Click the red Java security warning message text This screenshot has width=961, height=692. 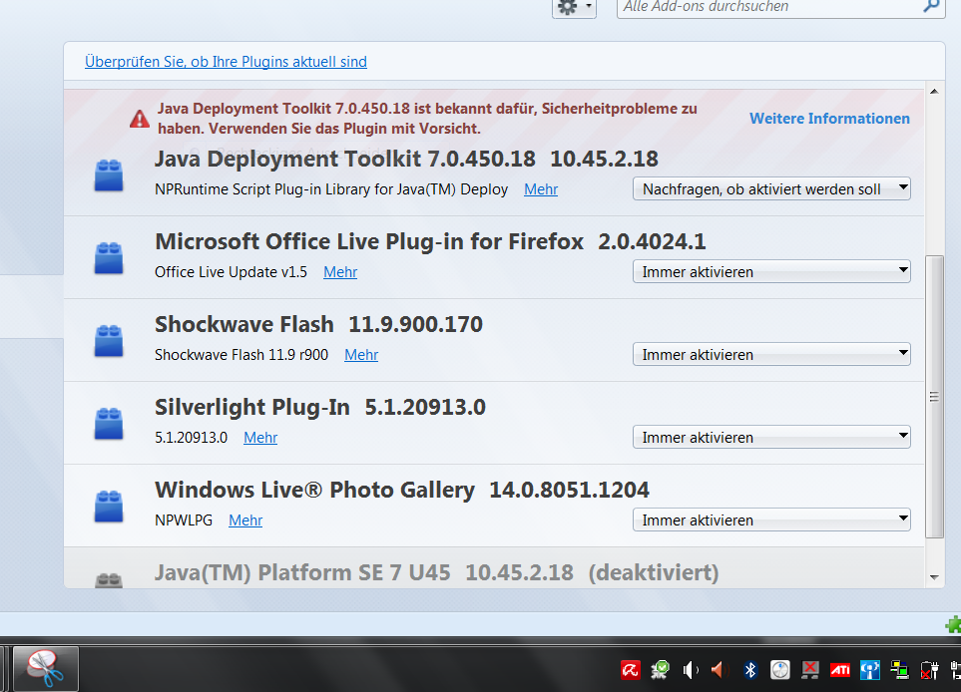pyautogui.click(x=427, y=119)
